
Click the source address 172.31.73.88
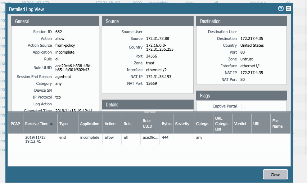click(158, 38)
